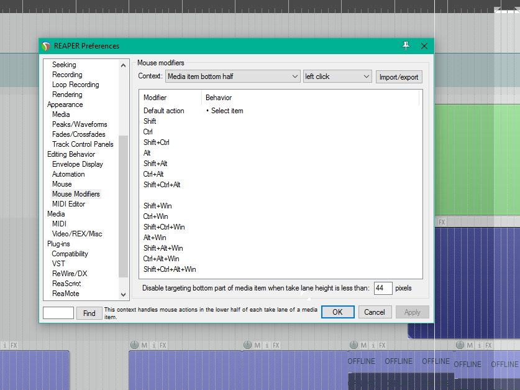This screenshot has width=520, height=390.
Task: Click the 'Select item' behavior entry
Action: coord(227,111)
